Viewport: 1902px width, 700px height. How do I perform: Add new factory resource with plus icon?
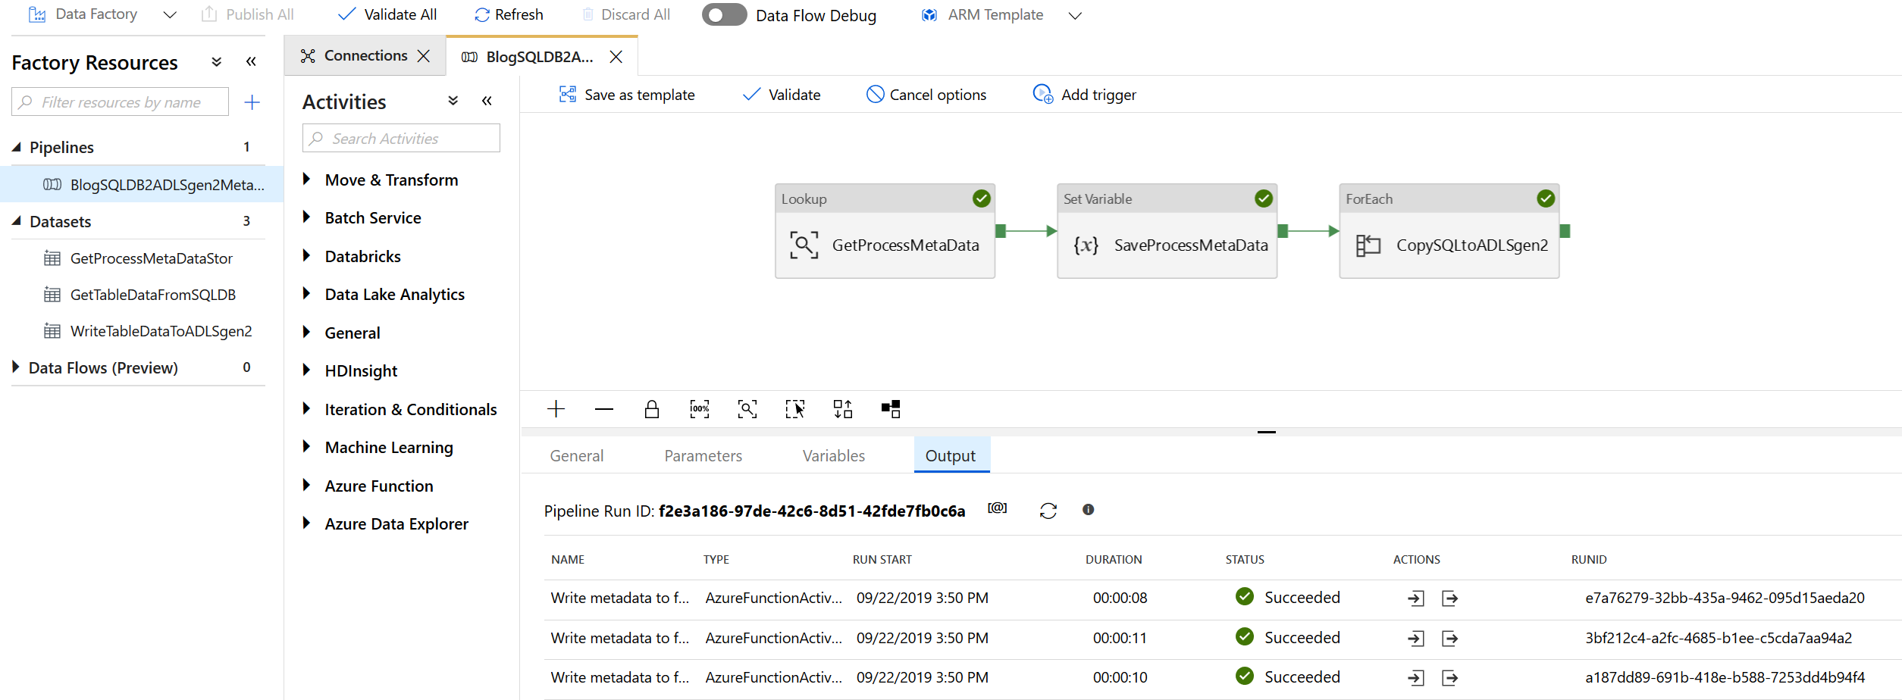(x=252, y=102)
